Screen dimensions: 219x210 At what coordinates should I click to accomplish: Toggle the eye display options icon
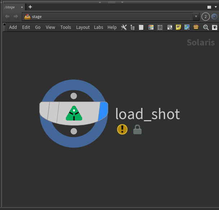(x=215, y=27)
